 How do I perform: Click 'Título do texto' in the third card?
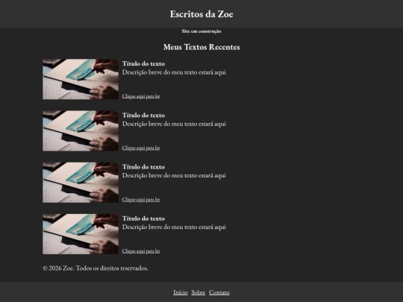pyautogui.click(x=143, y=167)
